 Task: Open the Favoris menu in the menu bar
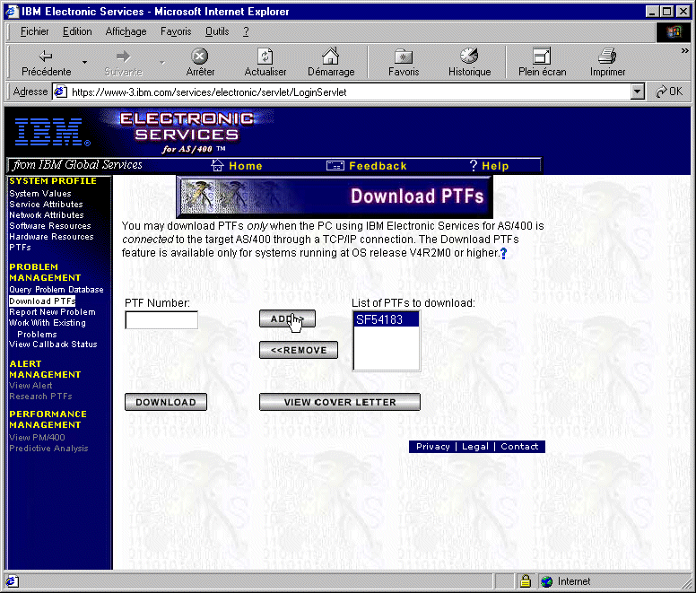175,31
